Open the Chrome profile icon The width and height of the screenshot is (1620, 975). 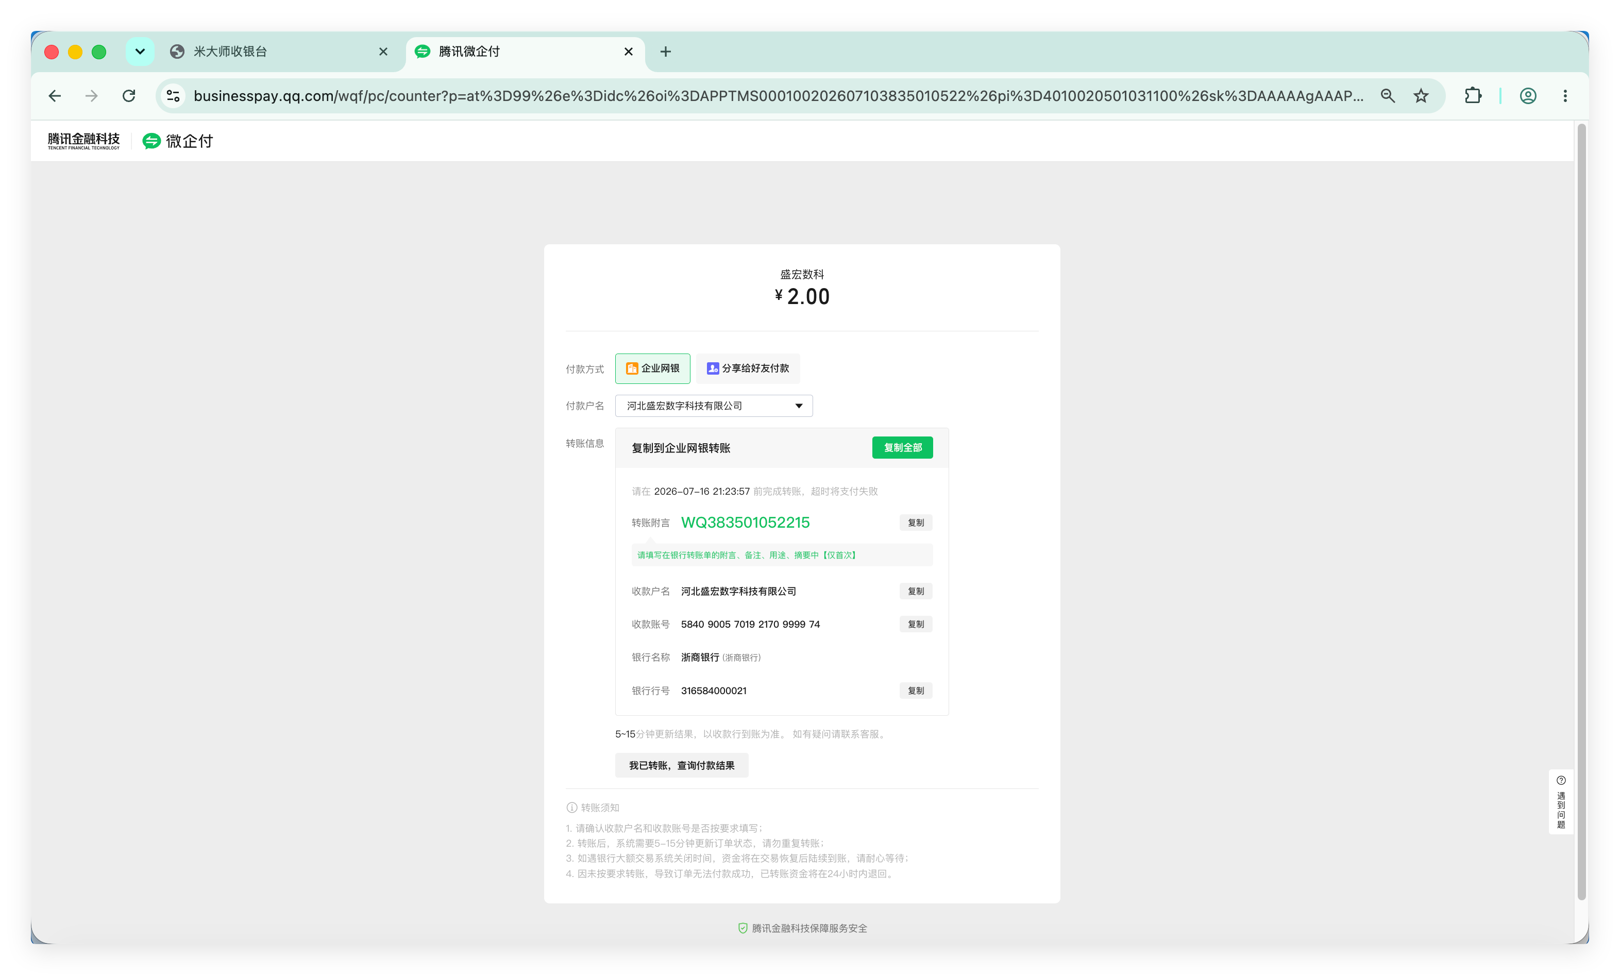click(1528, 96)
